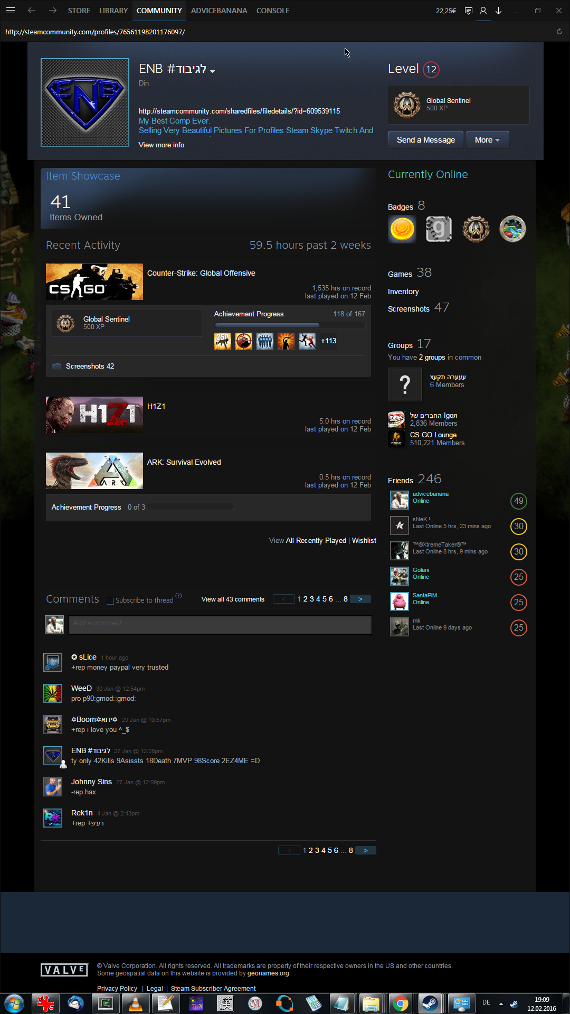This screenshot has width=570, height=1014.
Task: Open the LIBRARY tab
Action: [x=113, y=11]
